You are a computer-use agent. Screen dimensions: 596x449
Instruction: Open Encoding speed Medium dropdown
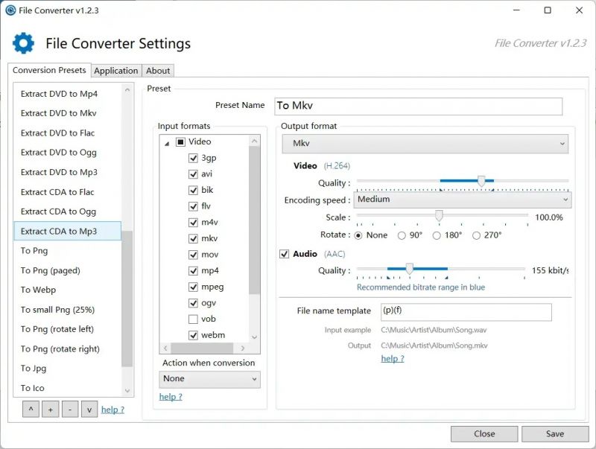(x=462, y=200)
